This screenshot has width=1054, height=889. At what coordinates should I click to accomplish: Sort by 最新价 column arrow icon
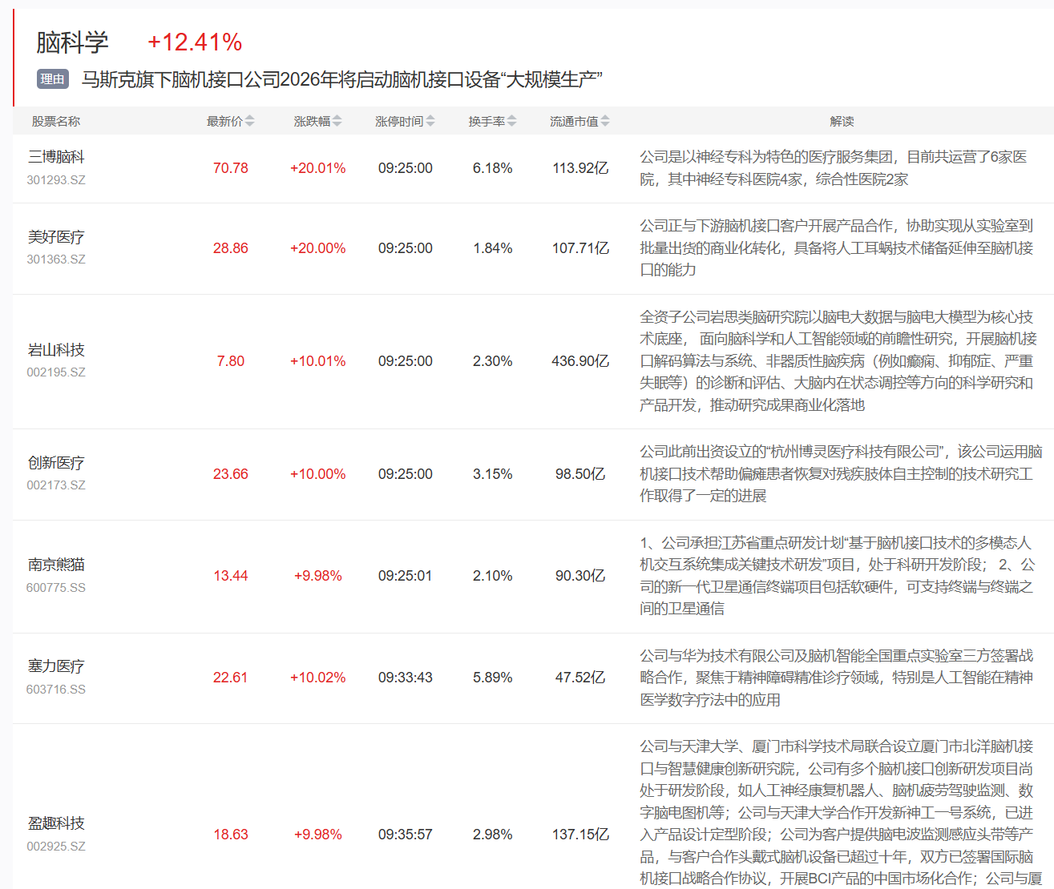(x=249, y=122)
